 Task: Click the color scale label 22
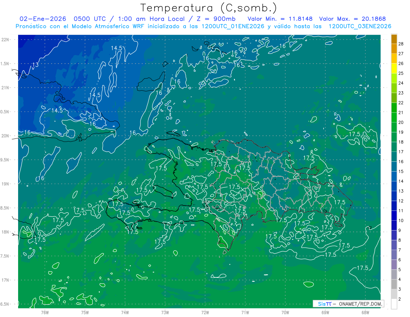pos(401,103)
